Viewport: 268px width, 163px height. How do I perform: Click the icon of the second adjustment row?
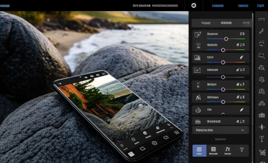pos(198,45)
